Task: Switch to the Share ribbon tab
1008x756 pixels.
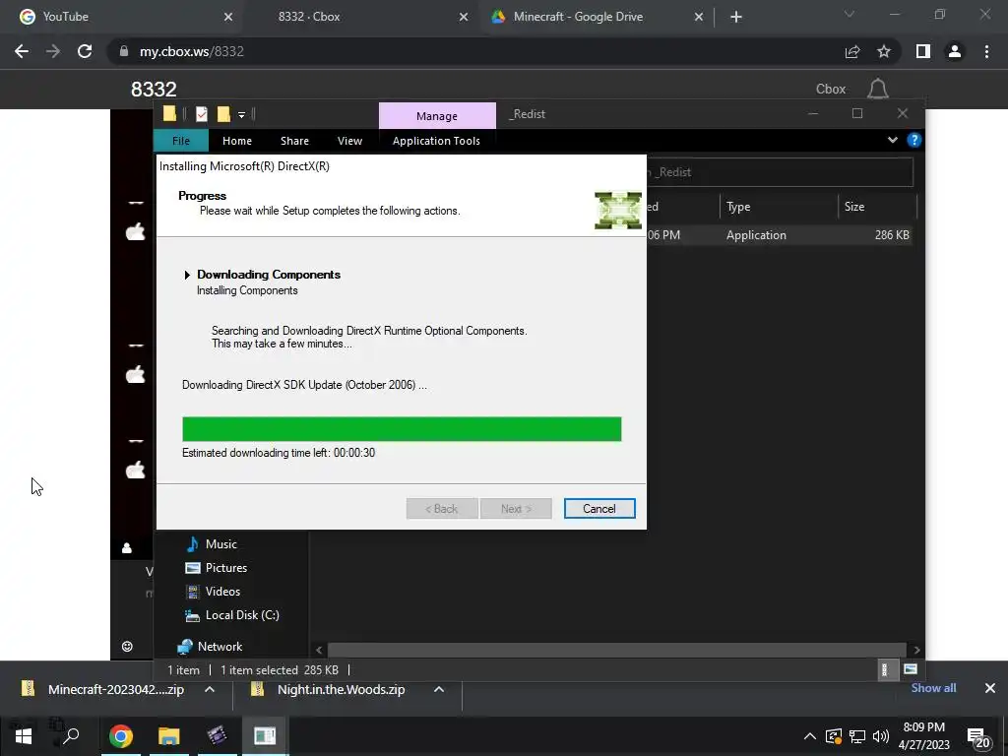Action: tap(294, 141)
